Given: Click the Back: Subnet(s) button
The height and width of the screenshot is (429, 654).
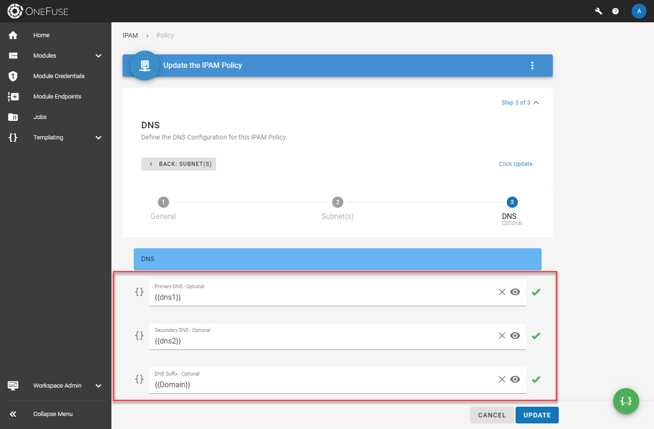Looking at the screenshot, I should click(x=178, y=164).
